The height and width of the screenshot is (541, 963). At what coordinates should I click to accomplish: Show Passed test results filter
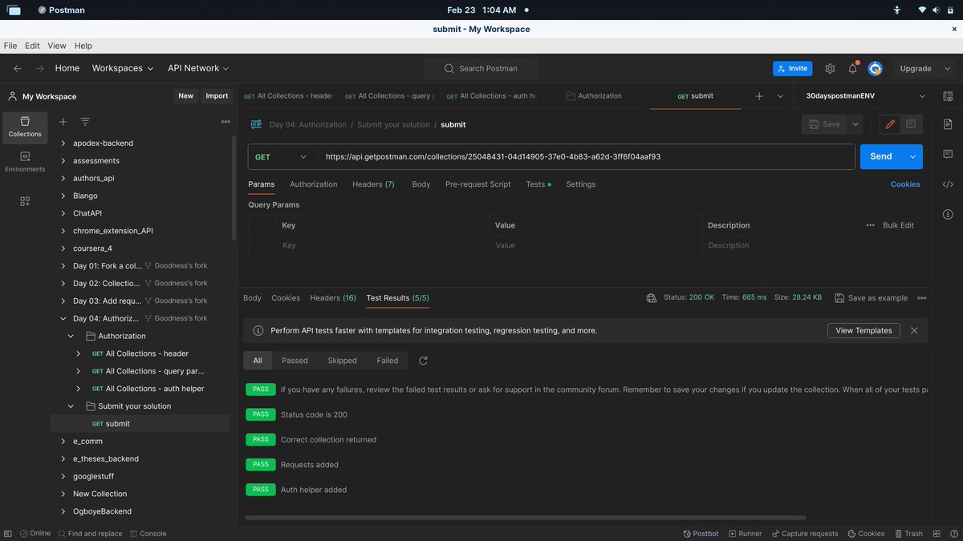pos(295,361)
